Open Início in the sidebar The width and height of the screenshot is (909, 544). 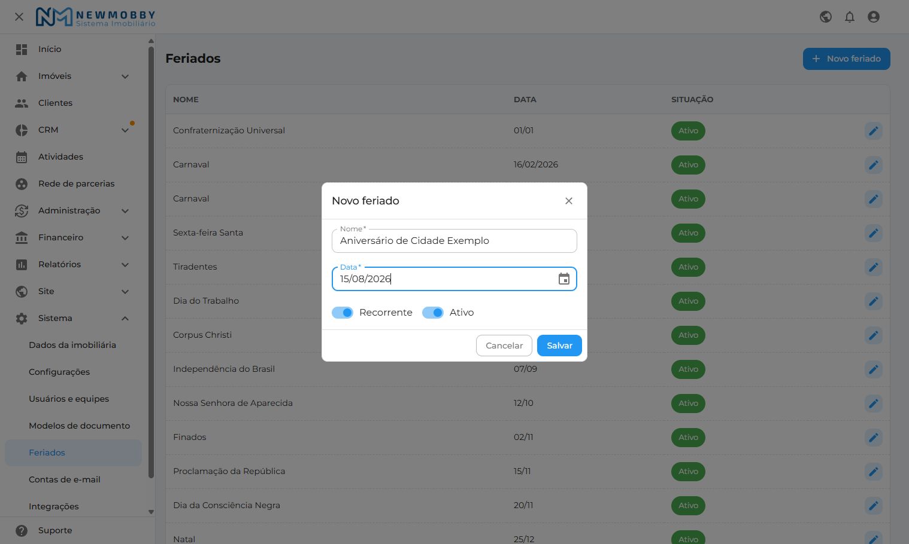(x=73, y=50)
